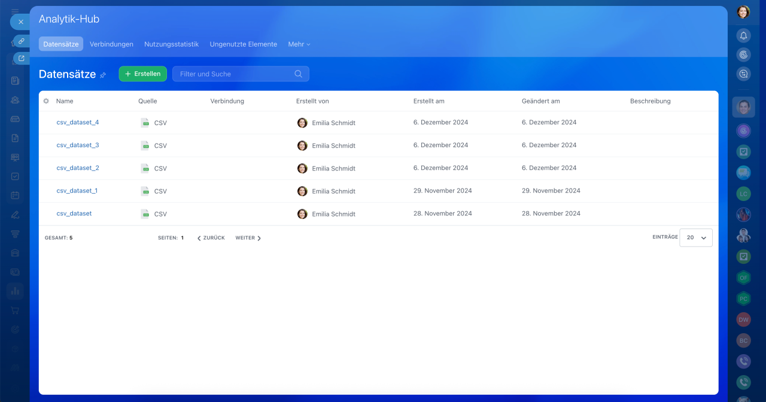This screenshot has height=402, width=766.
Task: Select the Ungenutzte Elemente tab
Action: (243, 44)
